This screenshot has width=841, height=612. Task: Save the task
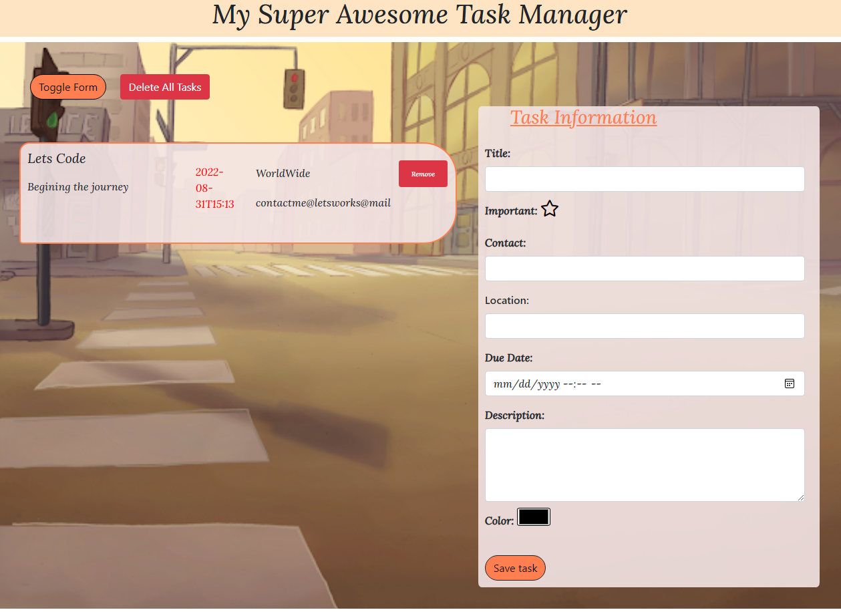point(515,568)
